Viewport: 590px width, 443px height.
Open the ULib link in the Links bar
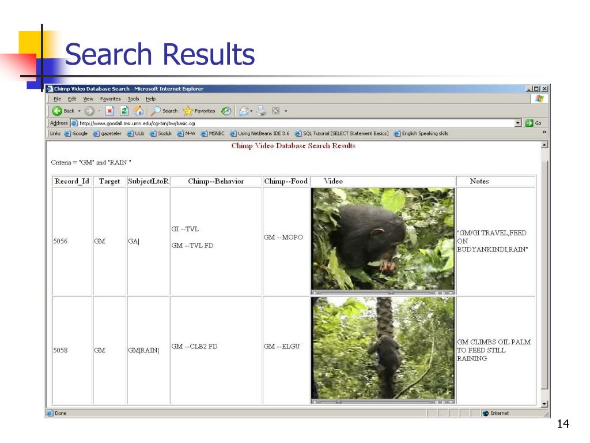136,133
